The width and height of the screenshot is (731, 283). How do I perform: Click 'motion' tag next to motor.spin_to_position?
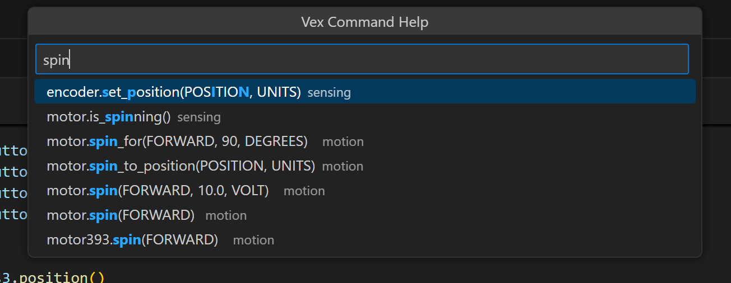pos(343,167)
